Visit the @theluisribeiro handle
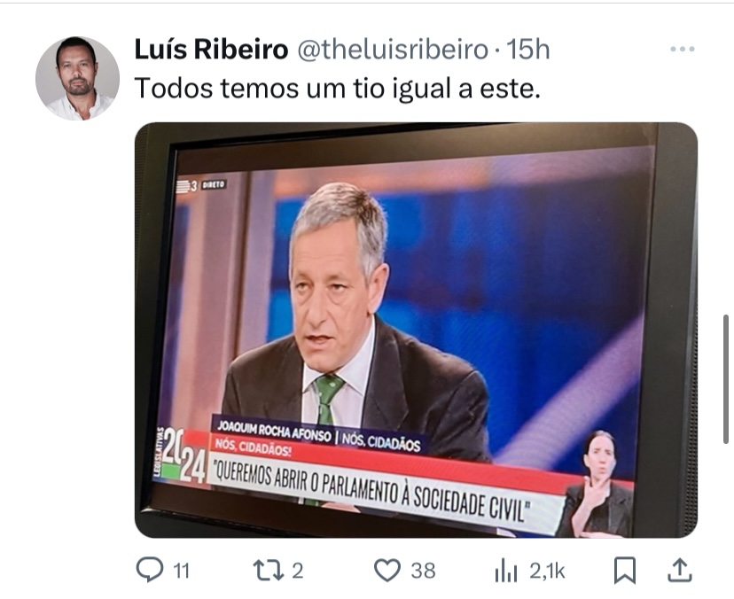Viewport: 734px width, 599px height. coord(393,49)
